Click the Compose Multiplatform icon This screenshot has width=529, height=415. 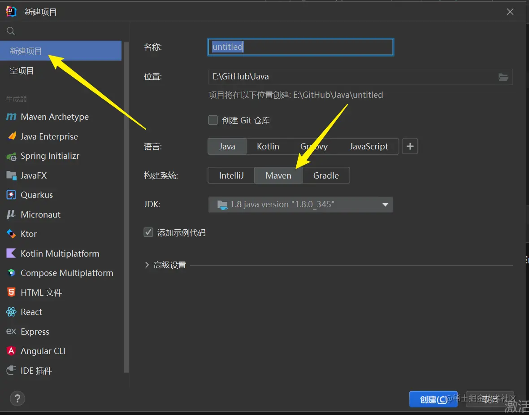tap(11, 273)
